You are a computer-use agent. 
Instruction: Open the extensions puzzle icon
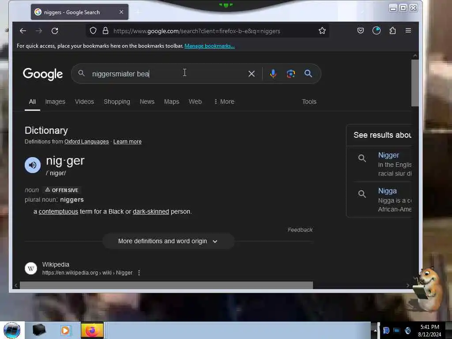(x=392, y=30)
